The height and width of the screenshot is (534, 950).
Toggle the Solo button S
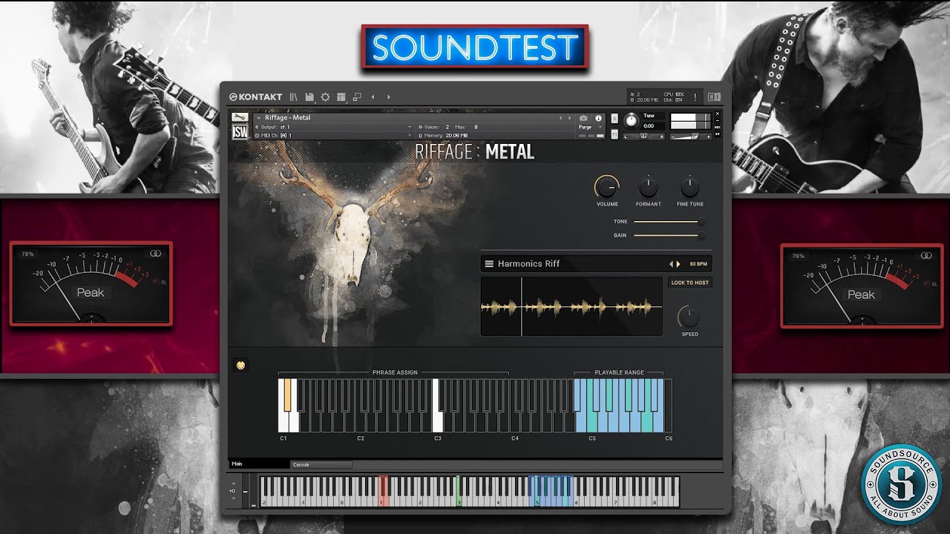615,118
